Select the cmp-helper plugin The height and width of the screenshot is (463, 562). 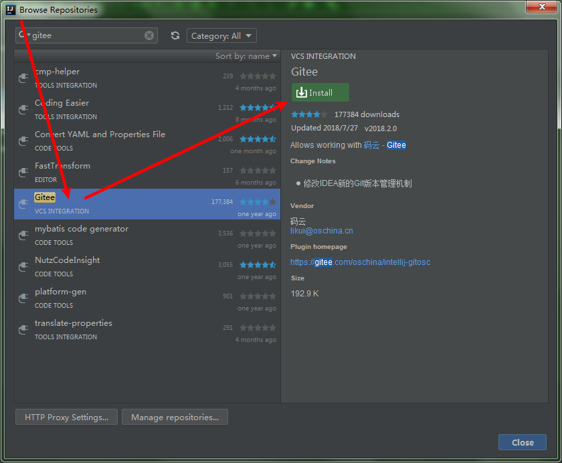[x=147, y=78]
